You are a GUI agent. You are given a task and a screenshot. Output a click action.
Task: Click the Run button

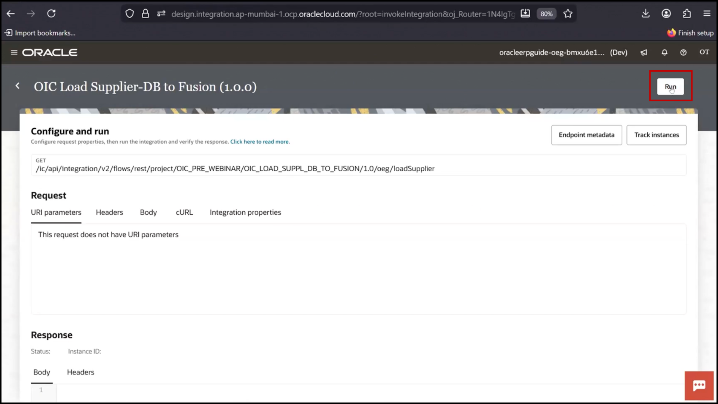pos(671,86)
